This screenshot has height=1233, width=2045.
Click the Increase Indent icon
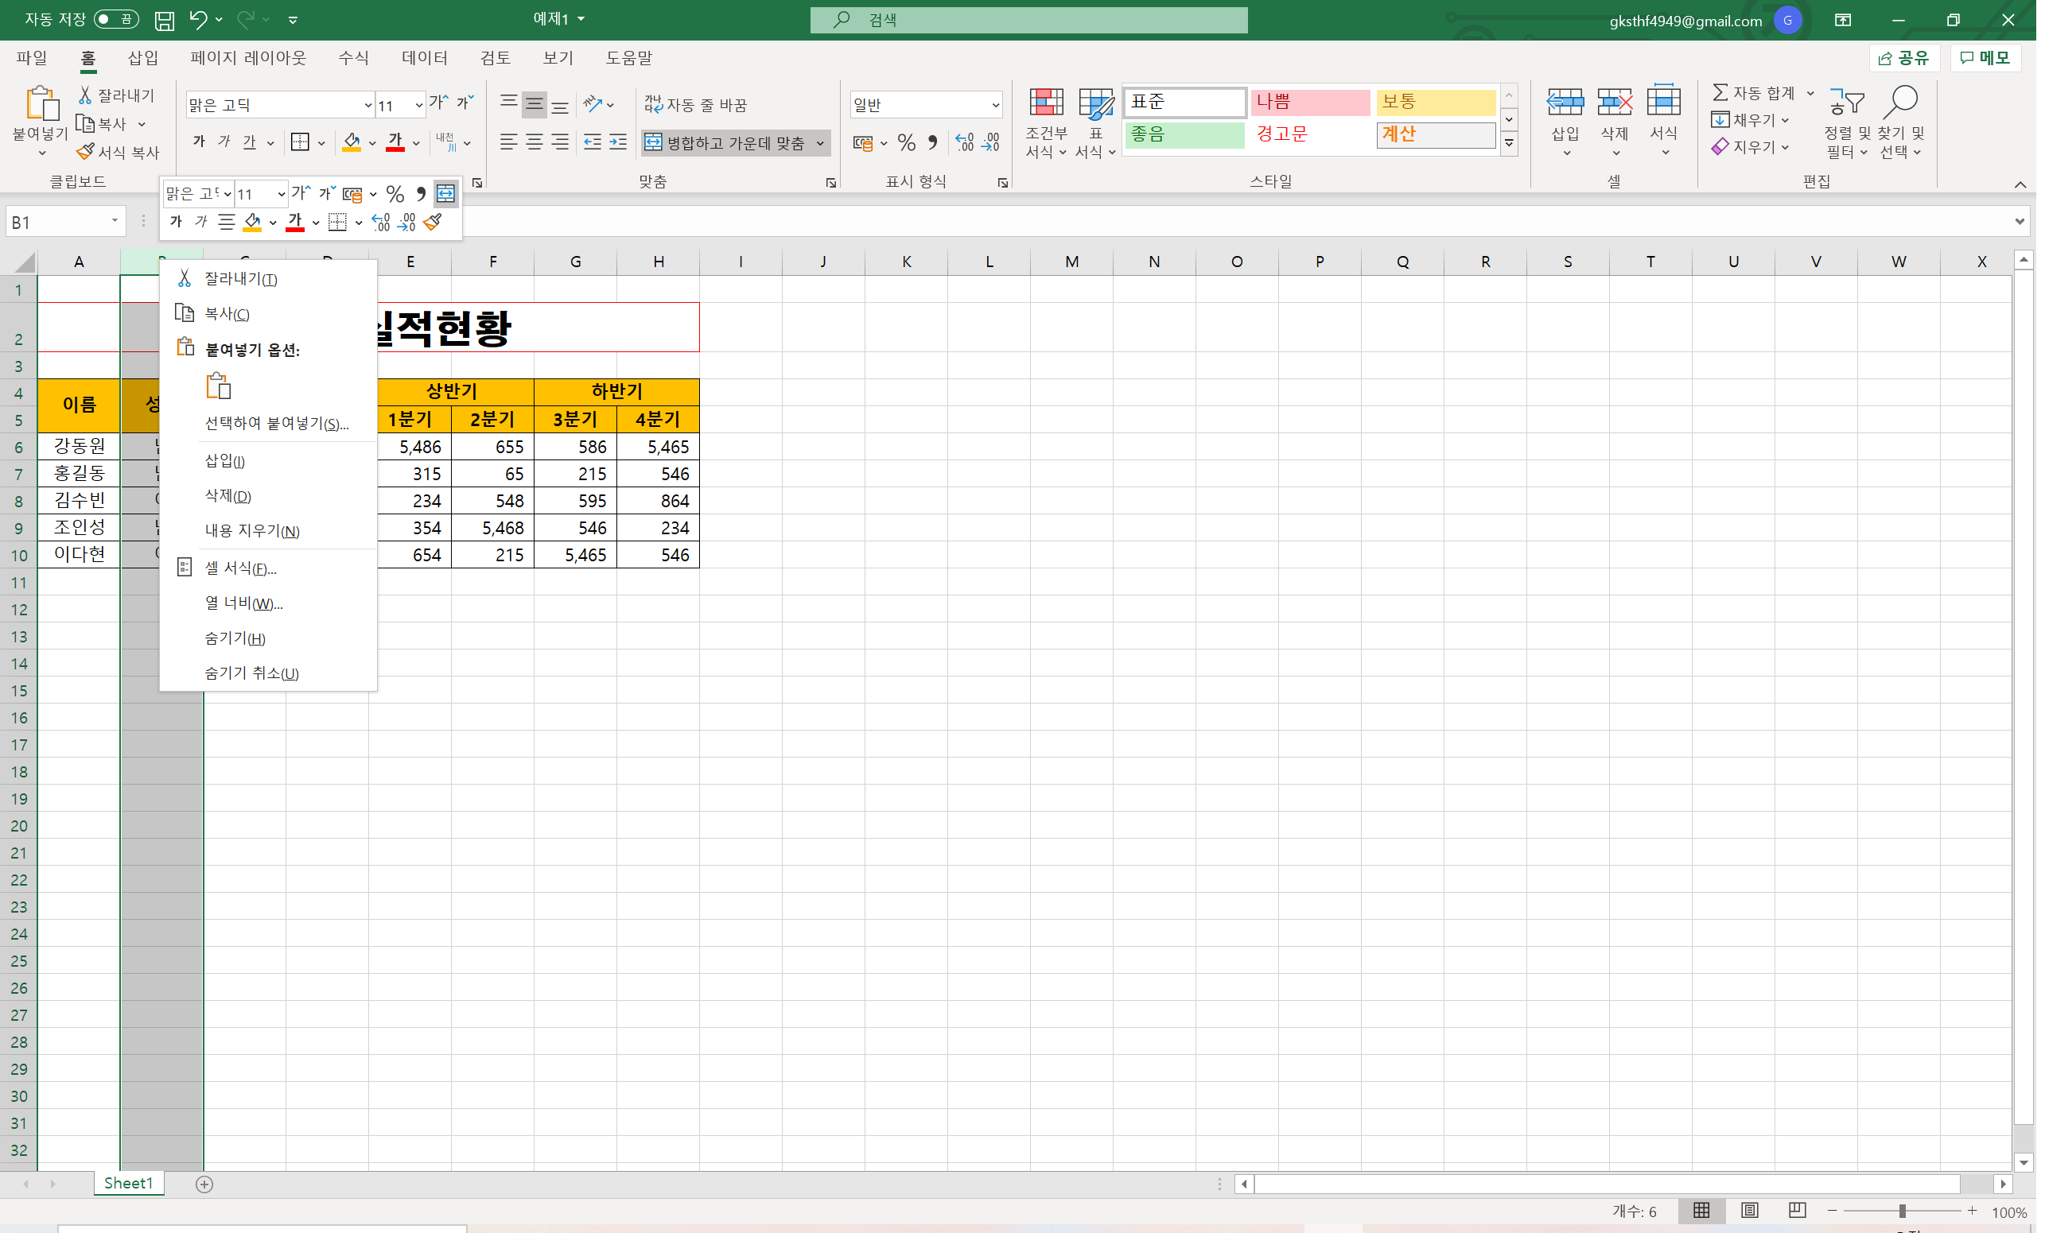[618, 143]
